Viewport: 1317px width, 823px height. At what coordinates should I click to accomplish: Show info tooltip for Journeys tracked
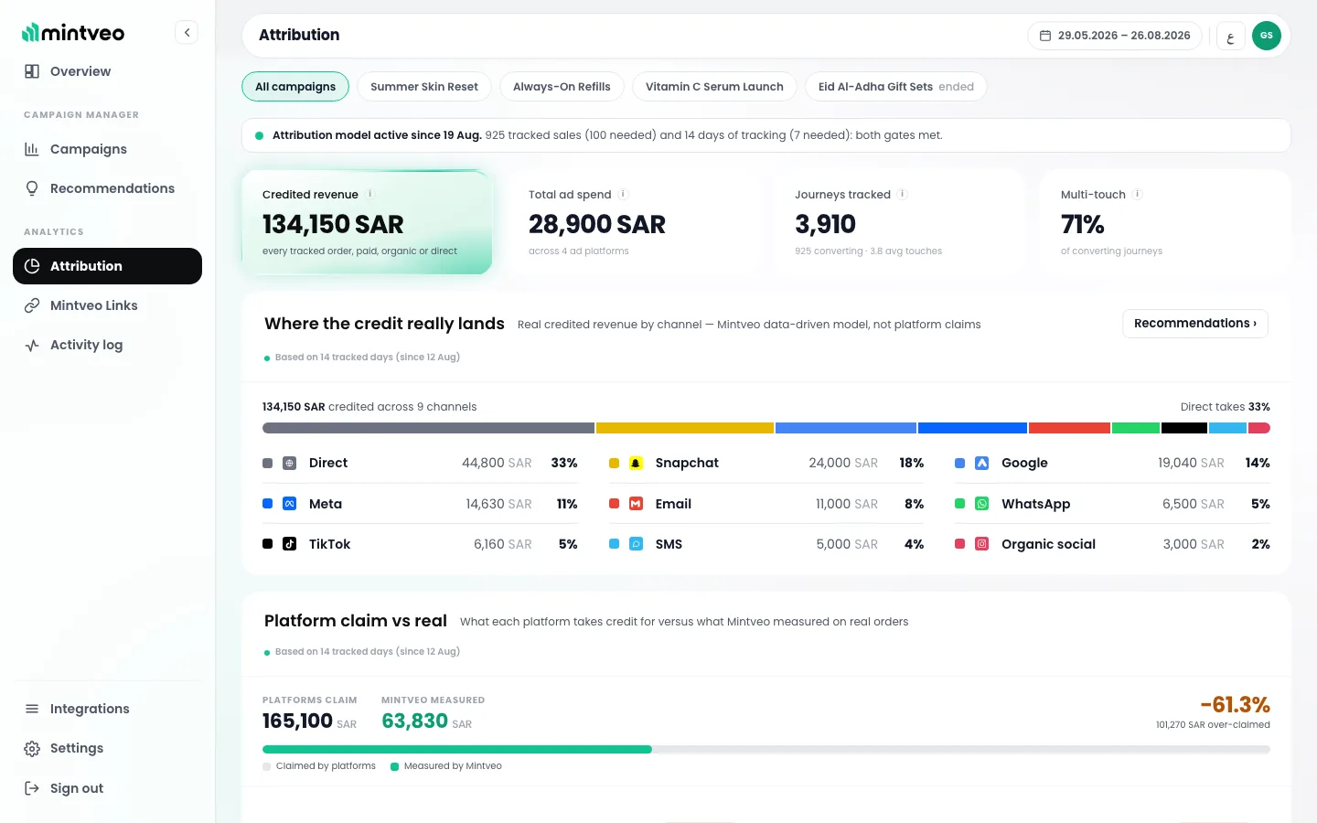click(x=902, y=194)
